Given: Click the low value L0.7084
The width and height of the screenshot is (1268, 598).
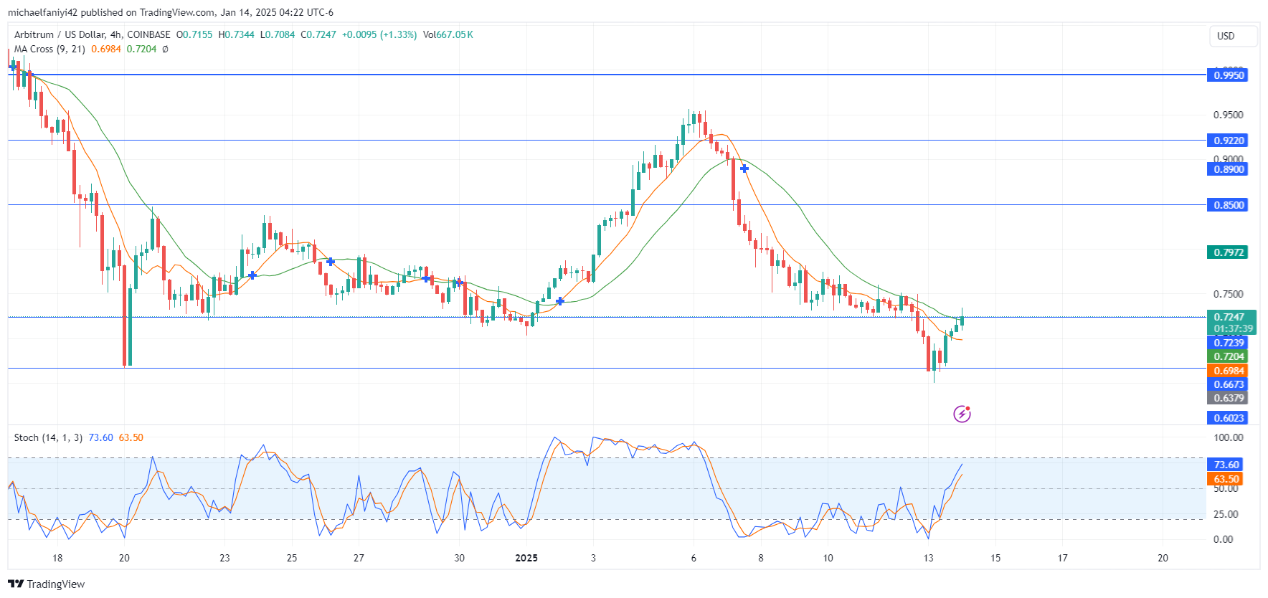Looking at the screenshot, I should pos(278,34).
